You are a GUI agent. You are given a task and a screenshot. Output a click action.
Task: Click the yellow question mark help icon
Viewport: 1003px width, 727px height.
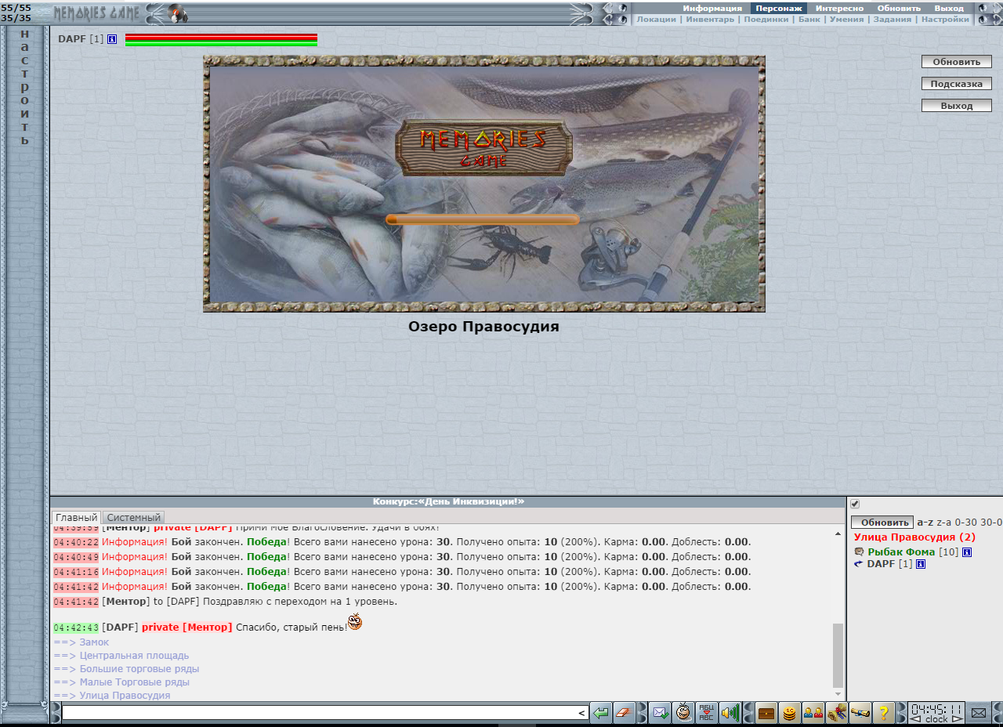[883, 713]
